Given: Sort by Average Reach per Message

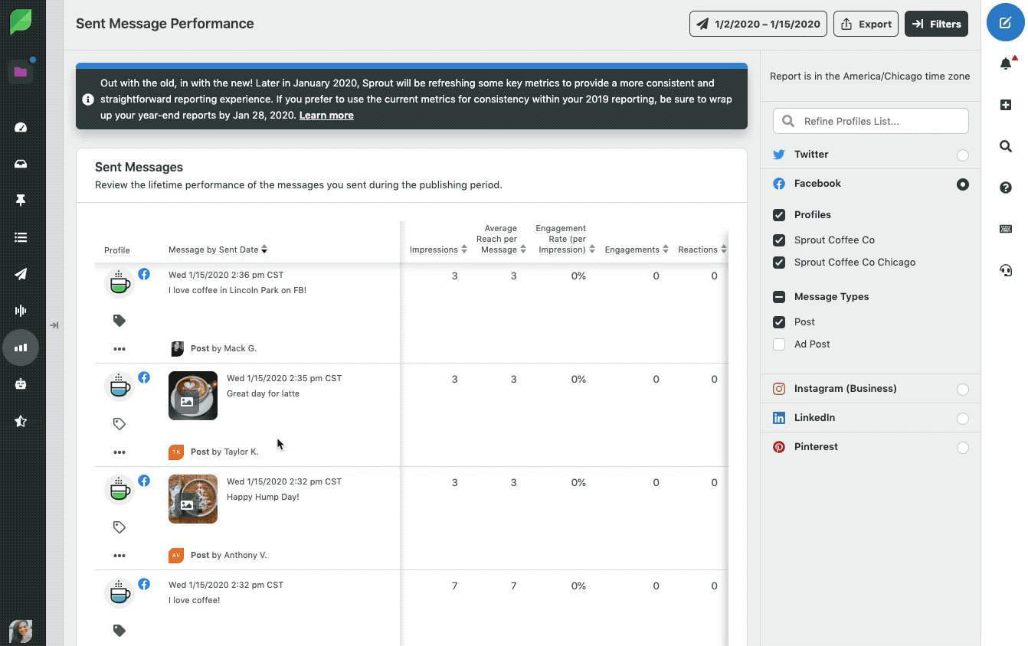Looking at the screenshot, I should click(502, 239).
